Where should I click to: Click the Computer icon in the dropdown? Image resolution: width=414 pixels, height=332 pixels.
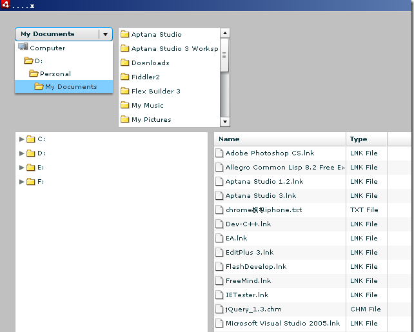coord(23,47)
